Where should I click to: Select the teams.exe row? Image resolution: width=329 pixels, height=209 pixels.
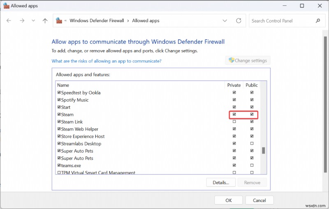pos(159,165)
